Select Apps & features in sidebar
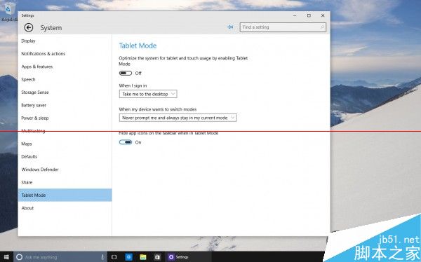Image resolution: width=421 pixels, height=262 pixels. [37, 67]
